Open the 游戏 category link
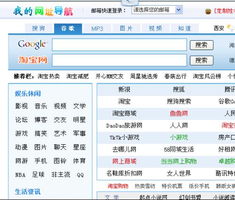This screenshot has height=200, width=235. [x=22, y=133]
